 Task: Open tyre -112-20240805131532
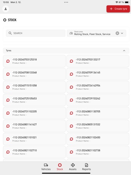[98, 126]
